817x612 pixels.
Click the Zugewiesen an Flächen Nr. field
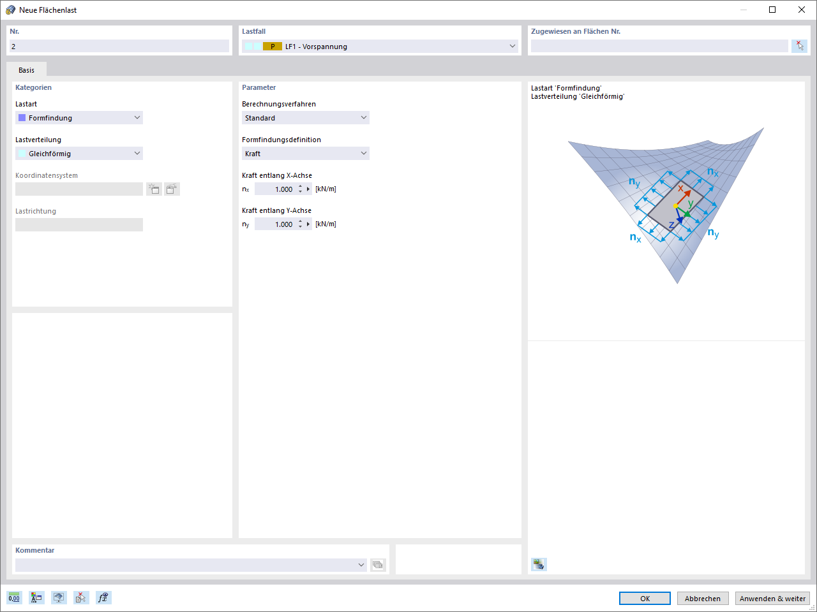coord(659,46)
